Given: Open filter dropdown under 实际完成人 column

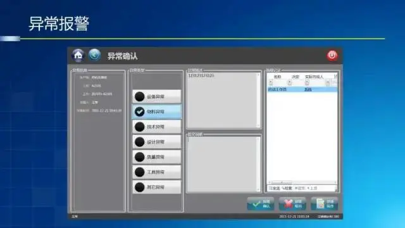Looking at the screenshot, I should [307, 82].
